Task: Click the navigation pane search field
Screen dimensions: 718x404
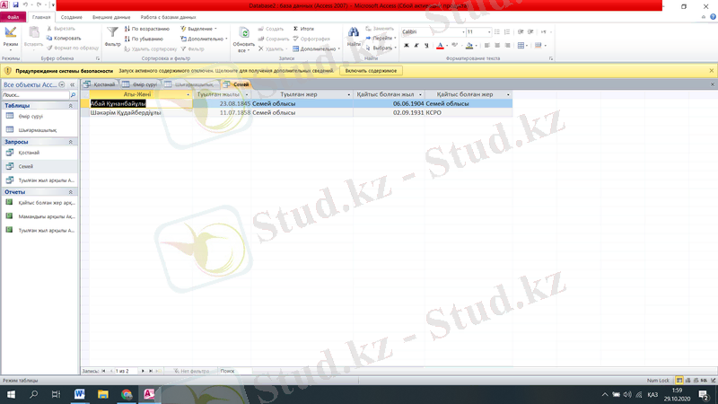Action: coord(35,95)
